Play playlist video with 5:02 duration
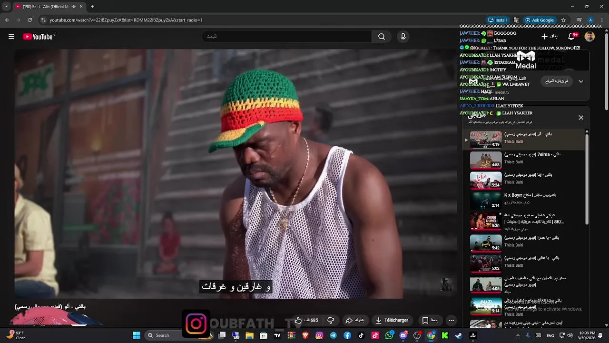Image resolution: width=609 pixels, height=343 pixels. pyautogui.click(x=486, y=263)
